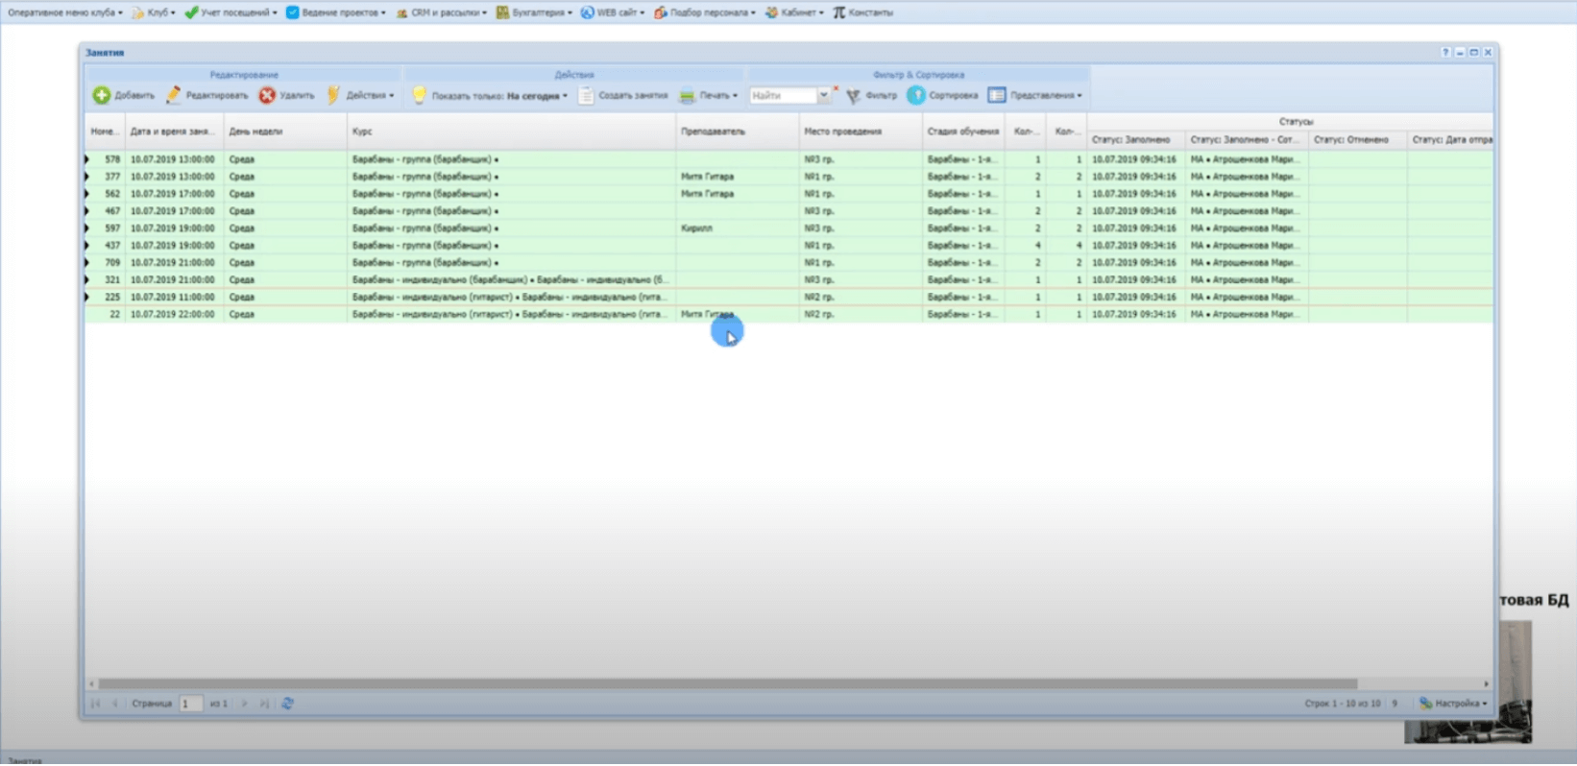Click the Курс column header
This screenshot has width=1577, height=766.
click(x=362, y=132)
